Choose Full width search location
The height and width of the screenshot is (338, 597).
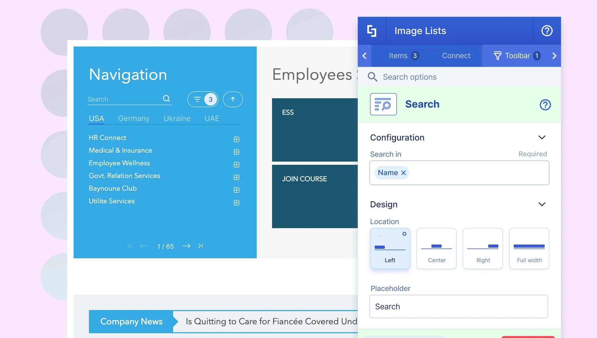coord(529,248)
